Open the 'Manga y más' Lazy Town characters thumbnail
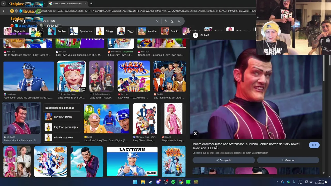 coord(145,119)
